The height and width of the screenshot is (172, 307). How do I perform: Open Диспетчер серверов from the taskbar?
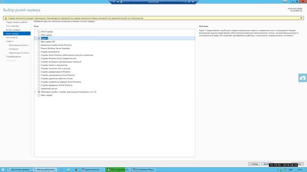click(x=19, y=170)
